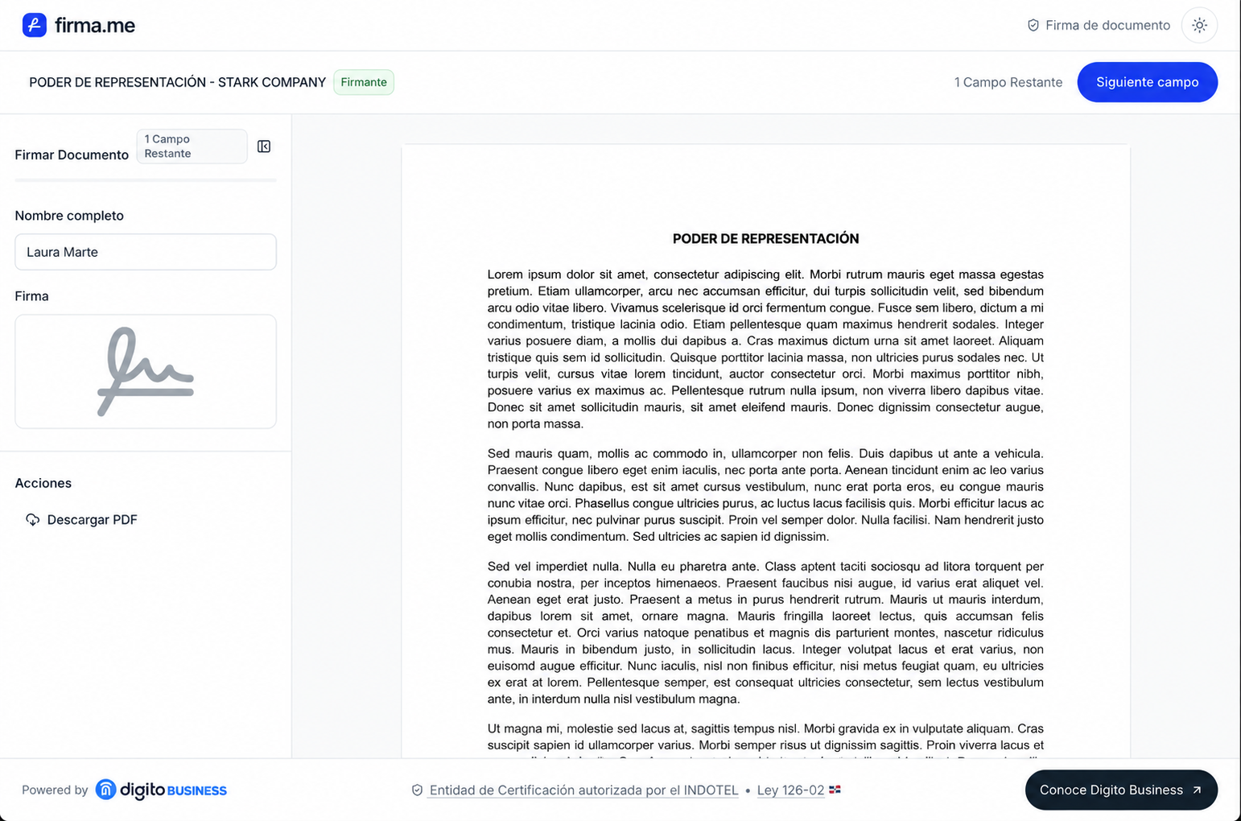Viewport: 1241px width, 821px height.
Task: Click the shield icon beside Firma de documento
Action: pyautogui.click(x=1033, y=25)
